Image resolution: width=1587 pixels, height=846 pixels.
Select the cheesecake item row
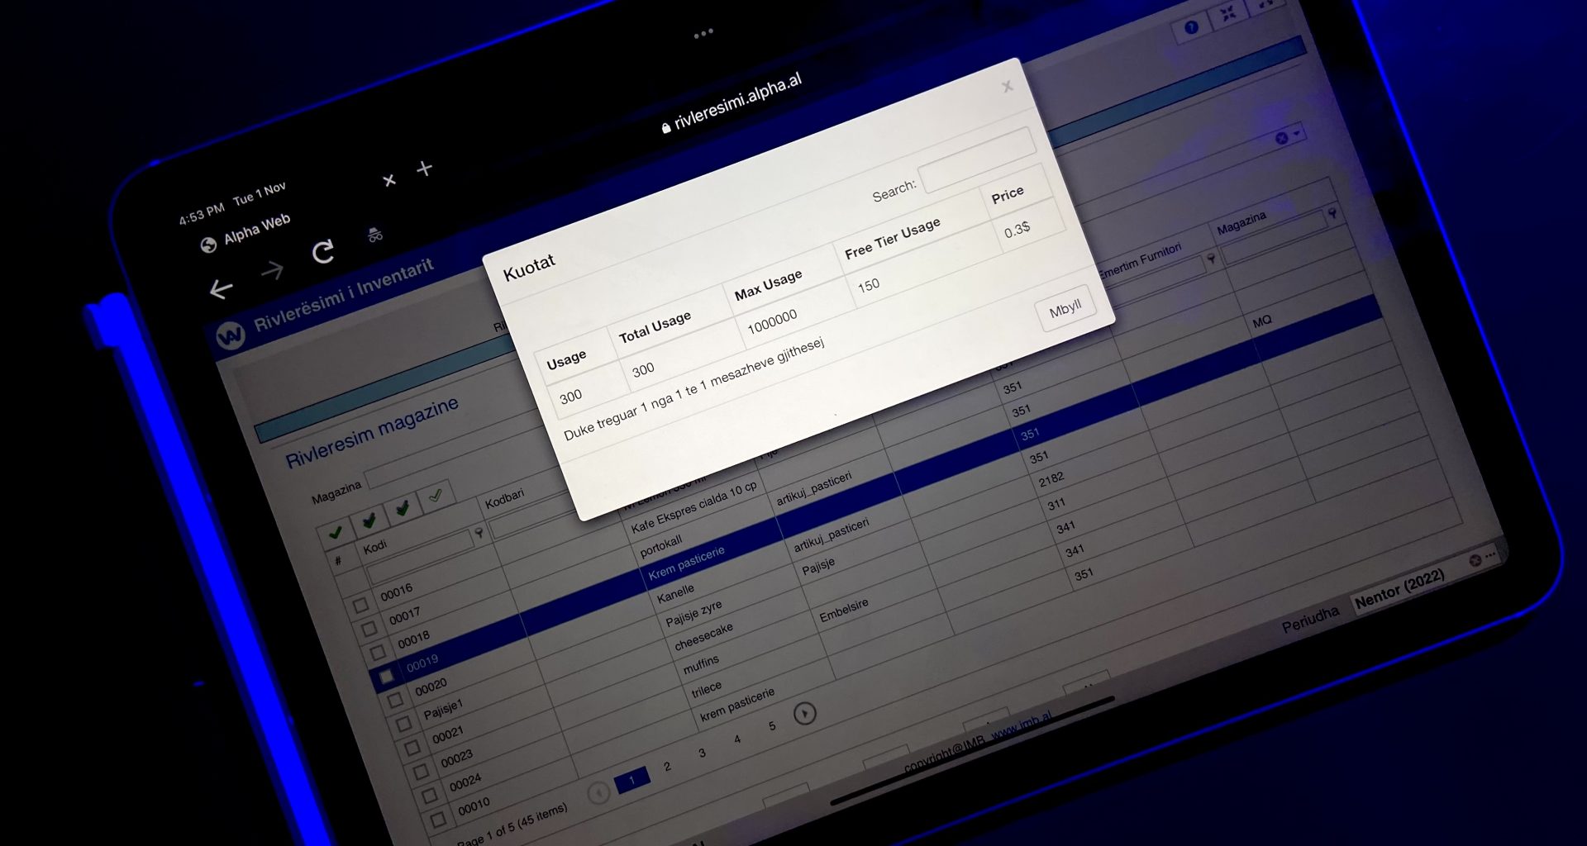pos(704,636)
